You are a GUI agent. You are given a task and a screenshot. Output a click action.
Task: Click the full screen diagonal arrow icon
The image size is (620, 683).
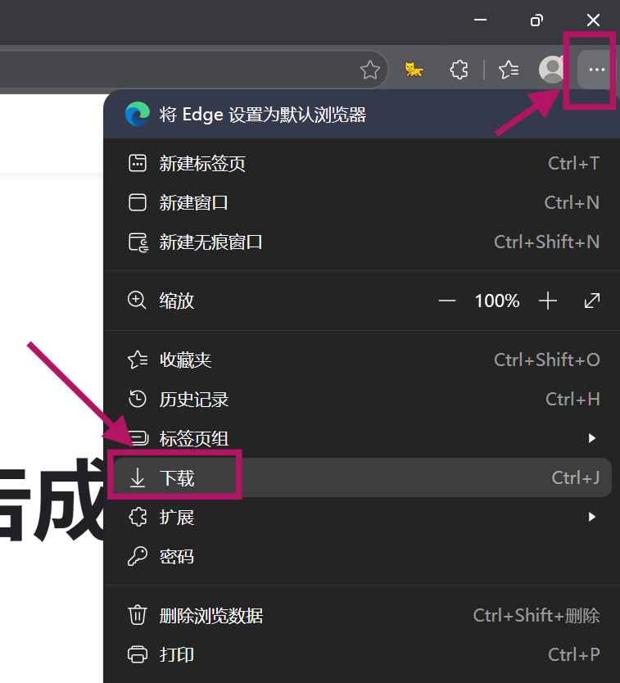591,301
